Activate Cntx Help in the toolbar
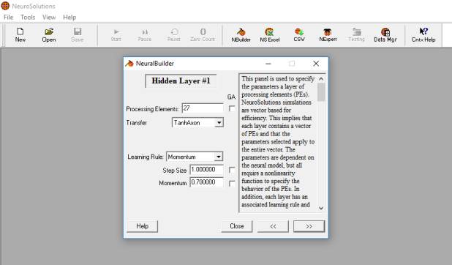This screenshot has height=265, width=452. tap(423, 35)
